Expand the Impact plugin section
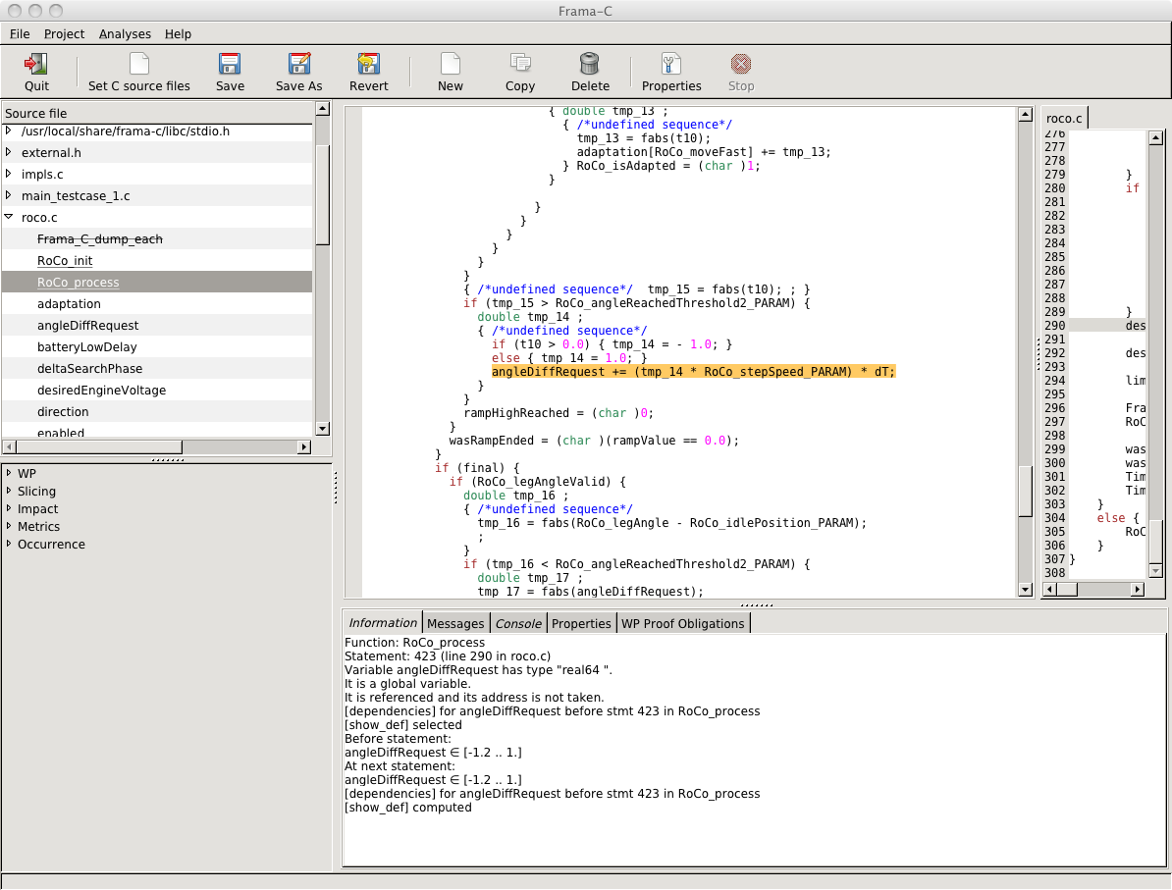 [x=9, y=509]
